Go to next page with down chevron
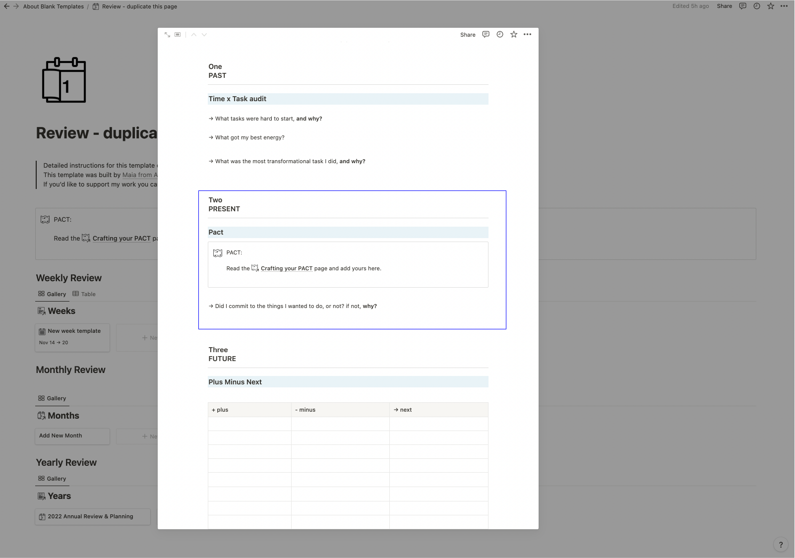Image resolution: width=795 pixels, height=558 pixels. point(204,35)
